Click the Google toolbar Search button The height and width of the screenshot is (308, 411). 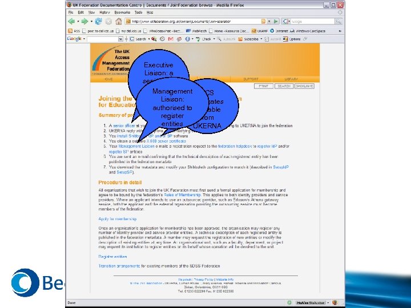138,39
